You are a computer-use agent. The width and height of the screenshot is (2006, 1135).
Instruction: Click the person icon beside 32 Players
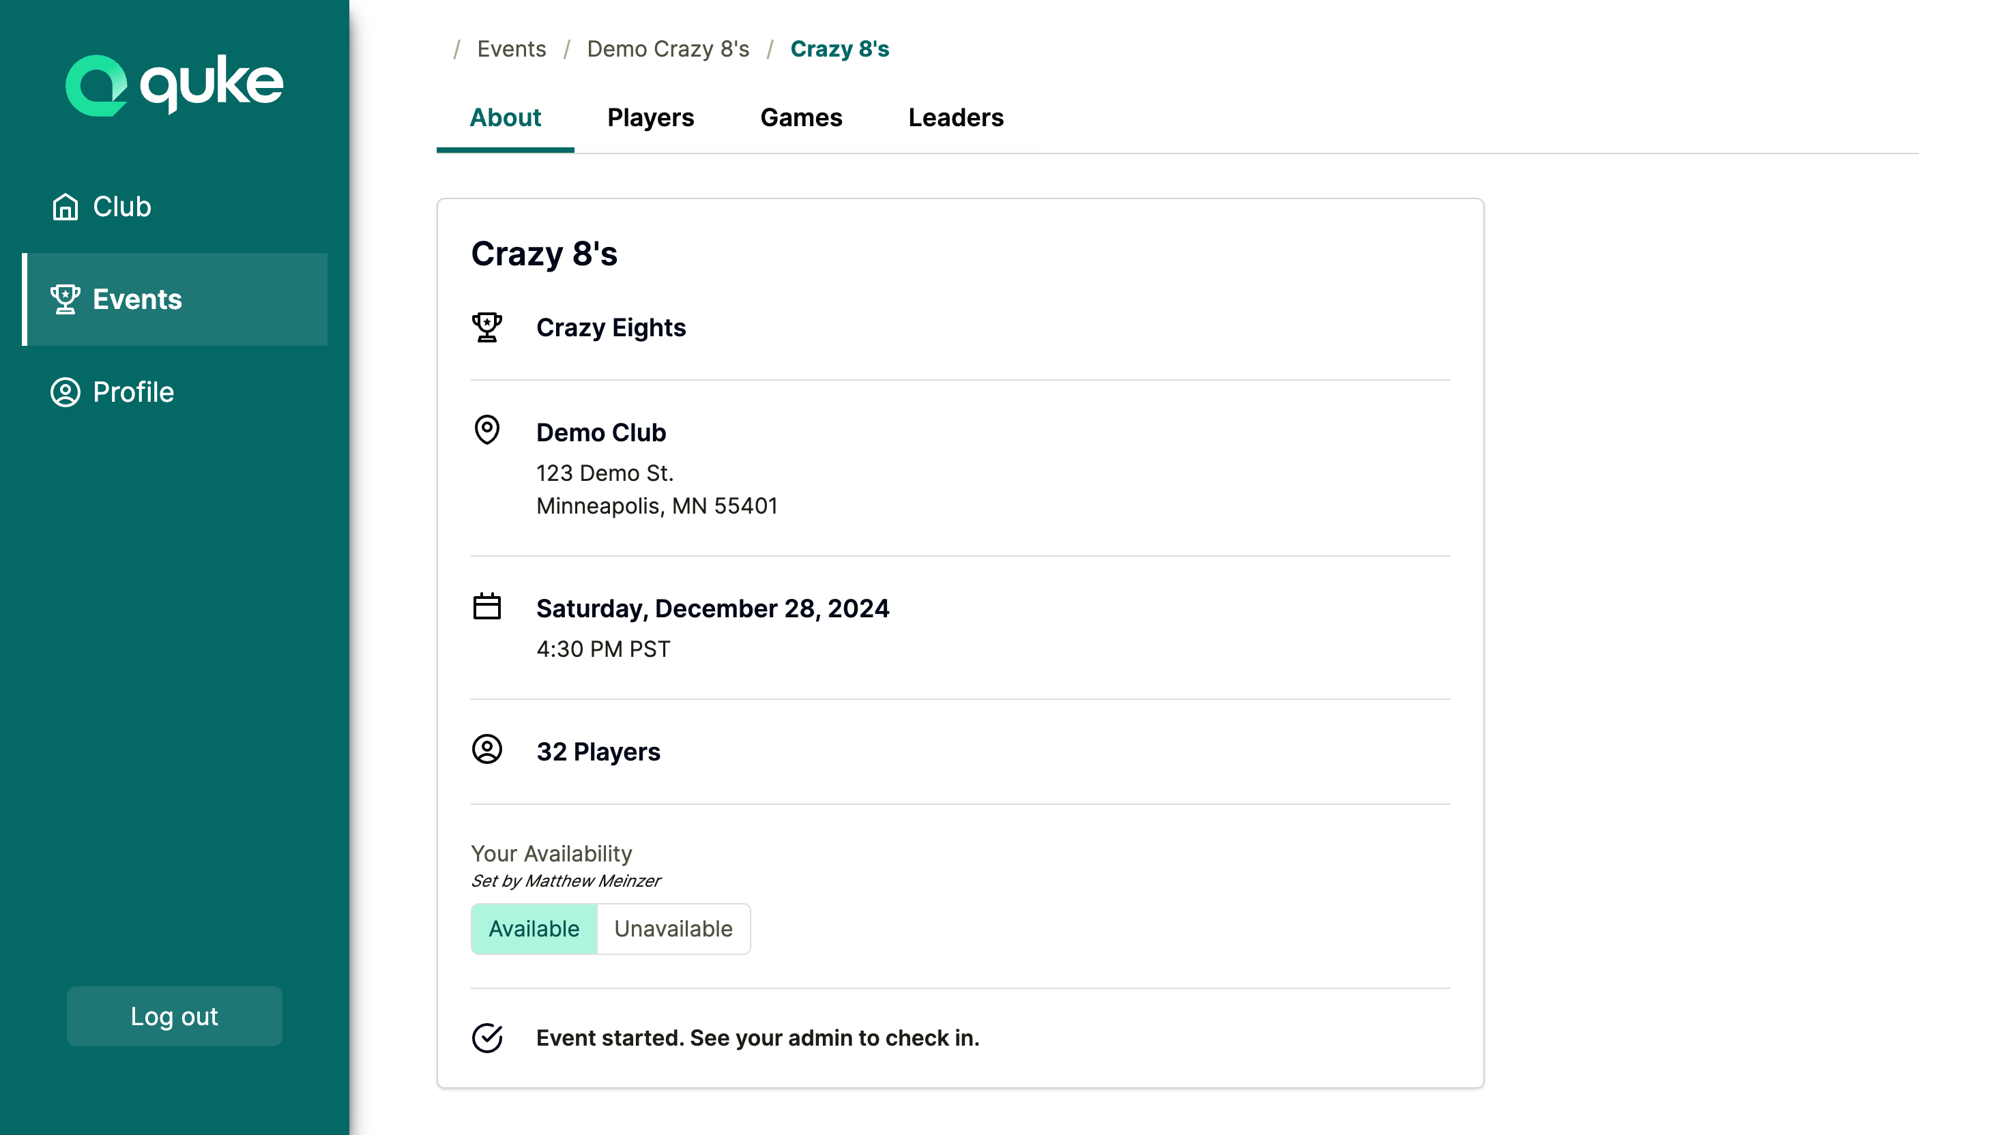[487, 750]
